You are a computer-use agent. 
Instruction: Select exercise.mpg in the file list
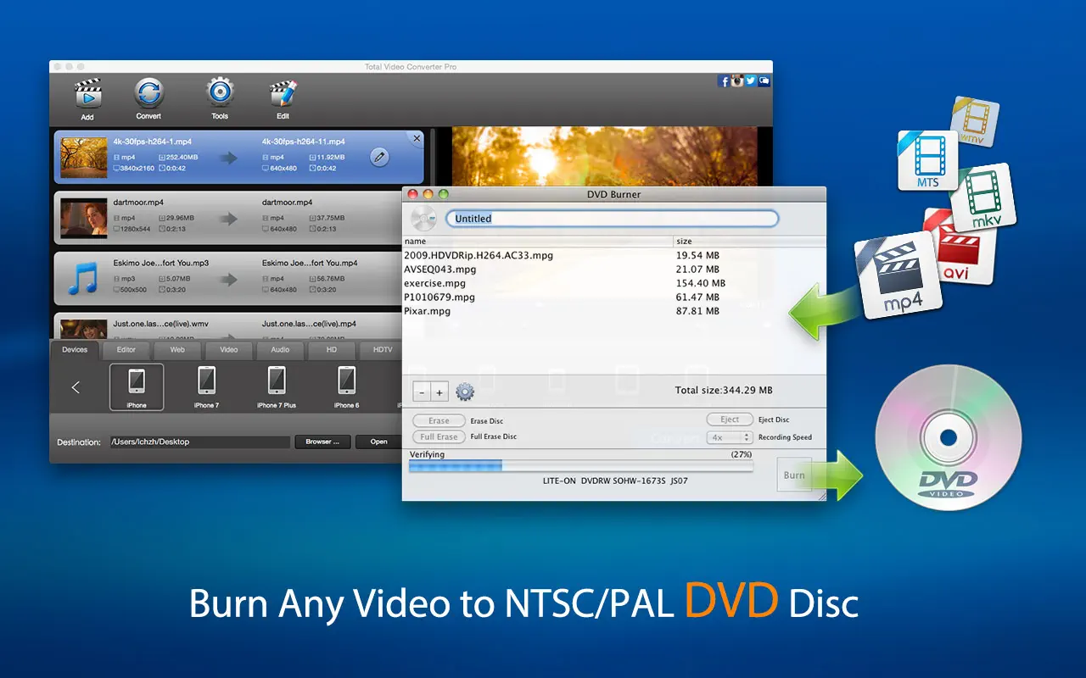pos(435,283)
